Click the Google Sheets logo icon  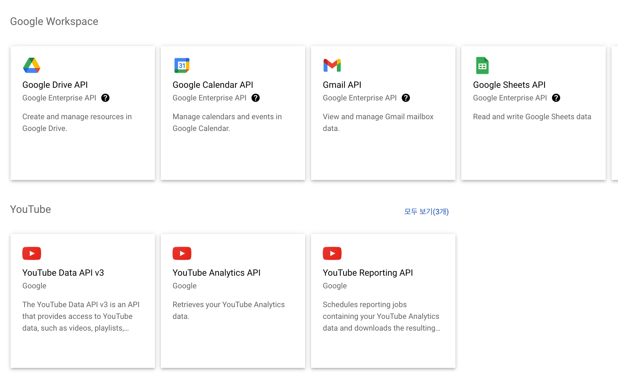tap(482, 65)
